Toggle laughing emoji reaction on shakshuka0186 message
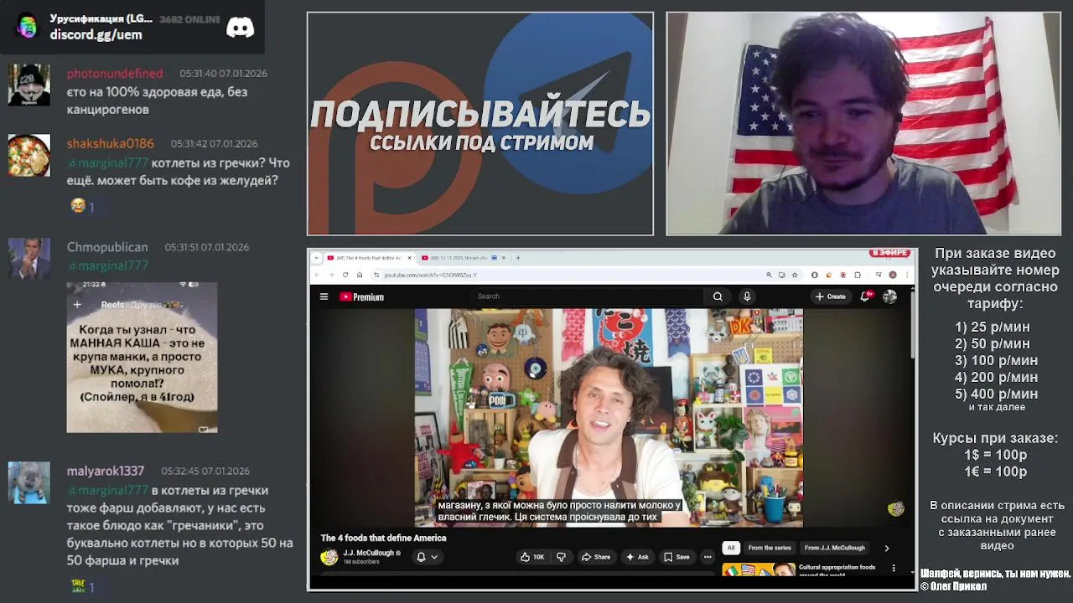This screenshot has height=603, width=1073. [82, 206]
